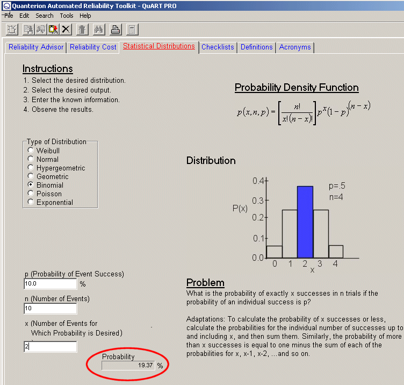
Task: Click the Probability Density Function heading
Action: pyautogui.click(x=297, y=88)
